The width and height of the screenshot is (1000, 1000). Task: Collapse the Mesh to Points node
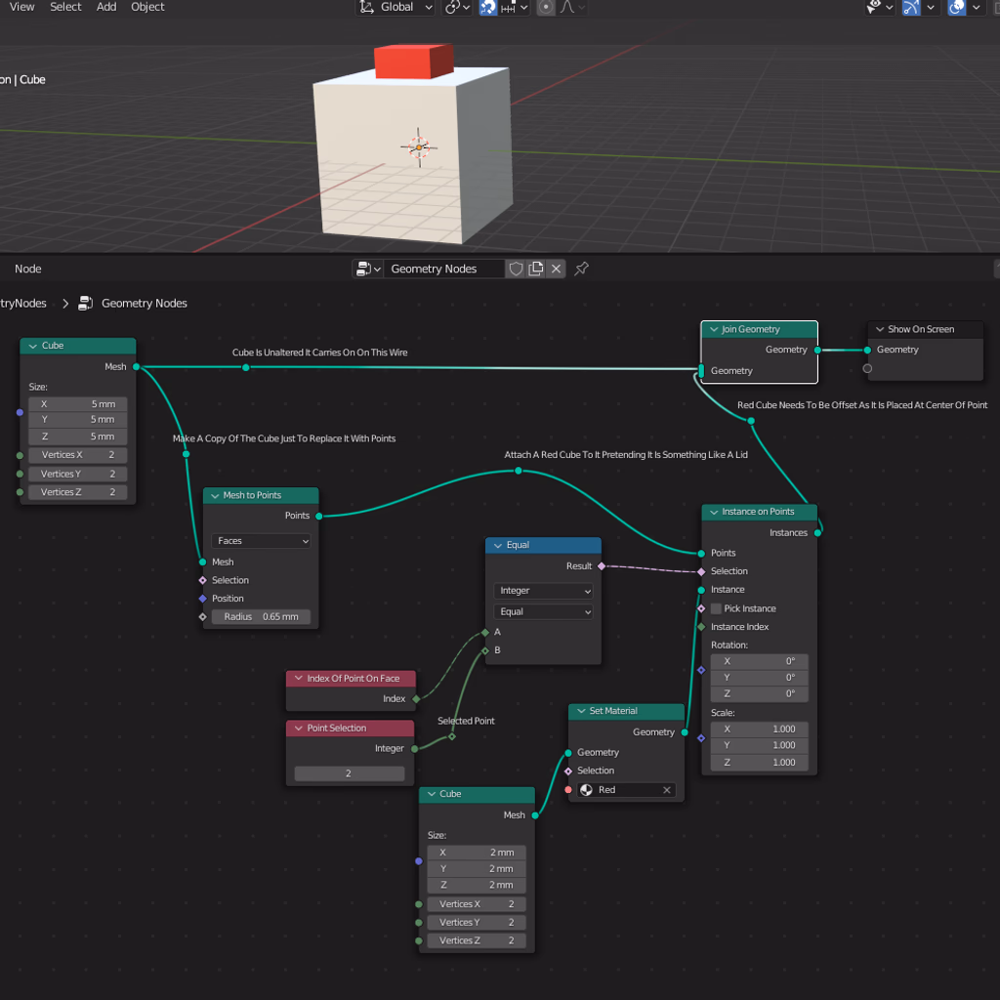coord(214,495)
